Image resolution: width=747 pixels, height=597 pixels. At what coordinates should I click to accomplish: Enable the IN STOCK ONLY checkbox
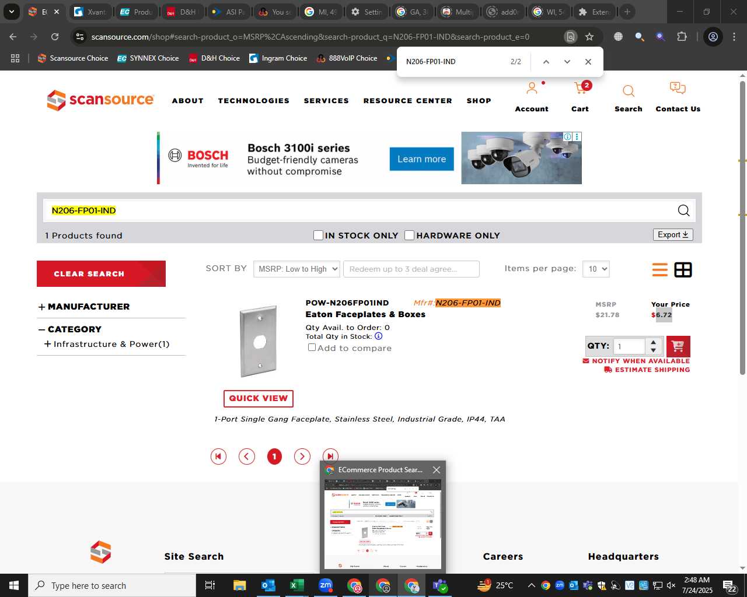(x=318, y=235)
